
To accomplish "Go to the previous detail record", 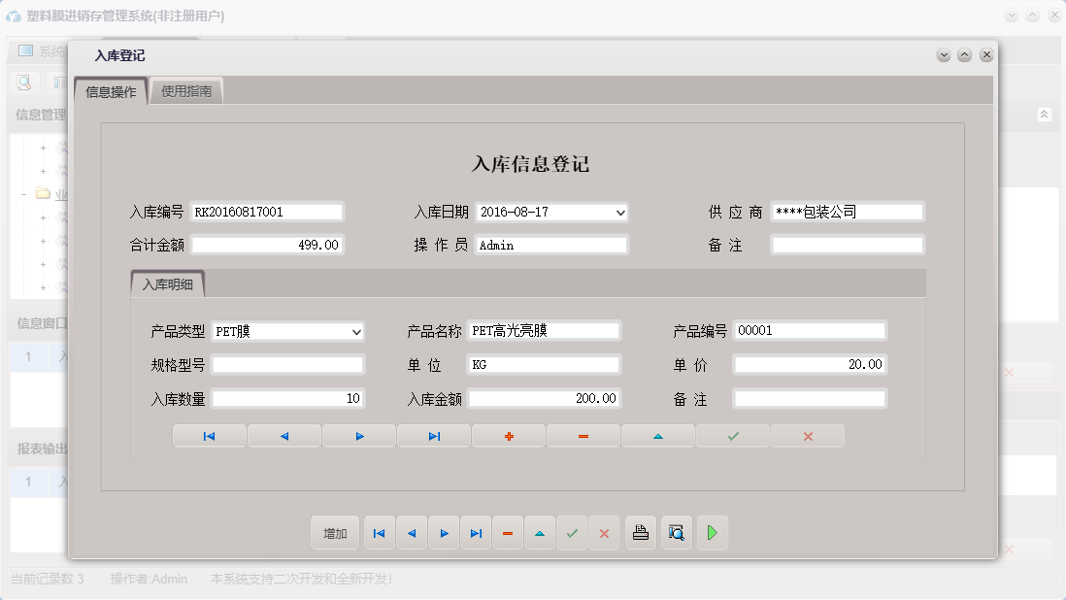I will pyautogui.click(x=283, y=435).
